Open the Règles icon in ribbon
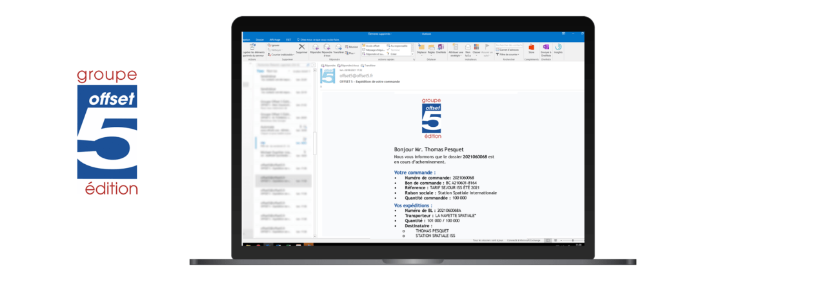826x291 pixels. [x=431, y=47]
